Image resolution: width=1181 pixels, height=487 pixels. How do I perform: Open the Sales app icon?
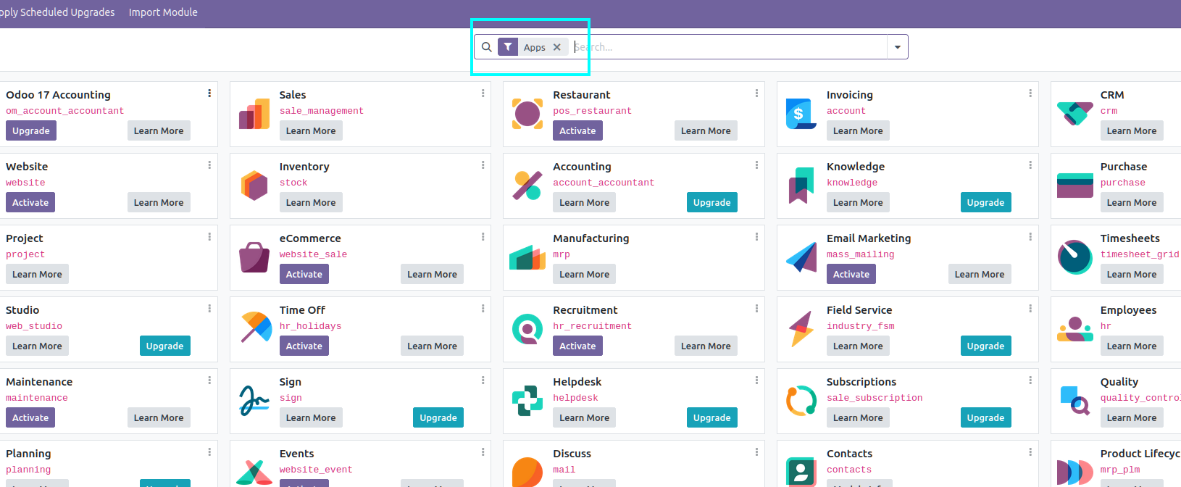(254, 114)
